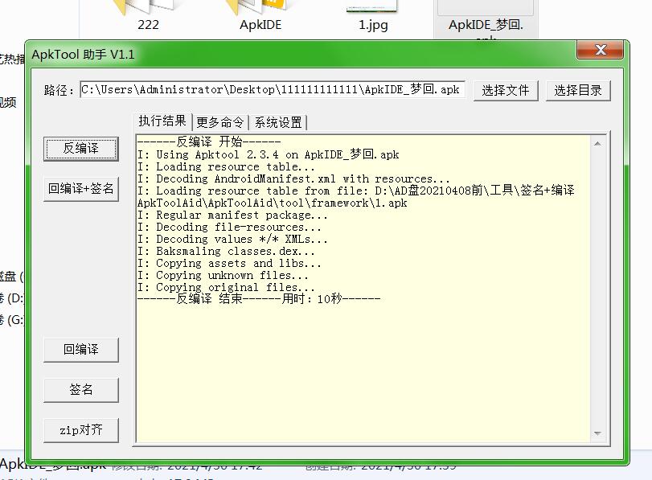Run recompile with the 回编译 button

coord(81,350)
